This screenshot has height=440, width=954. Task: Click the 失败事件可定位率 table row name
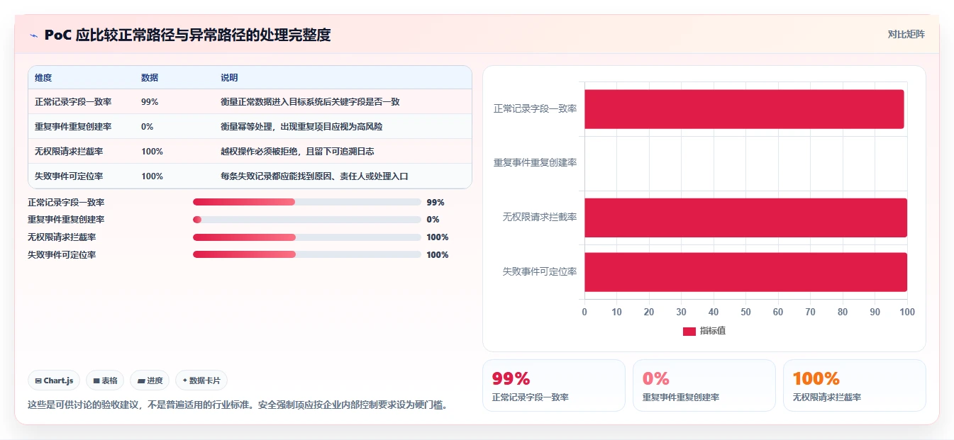[69, 176]
